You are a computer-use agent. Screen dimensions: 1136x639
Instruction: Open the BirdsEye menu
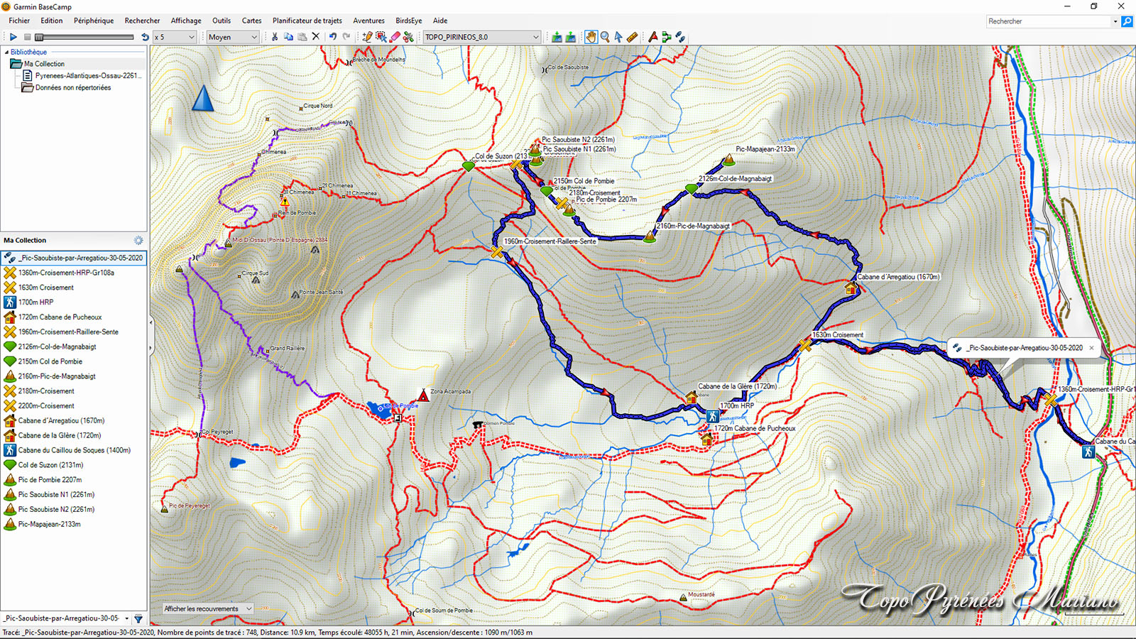tap(409, 21)
